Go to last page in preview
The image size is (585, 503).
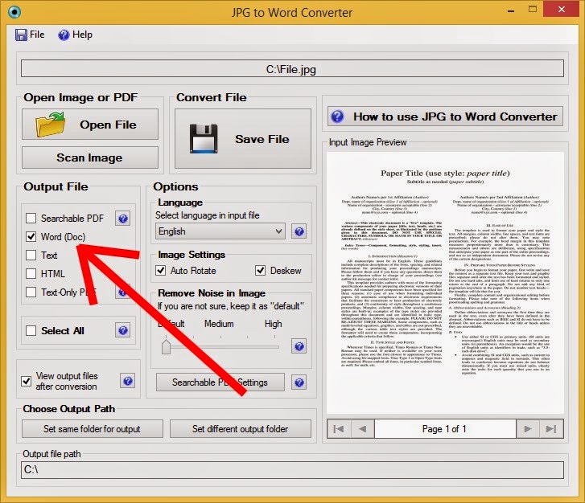tap(551, 429)
